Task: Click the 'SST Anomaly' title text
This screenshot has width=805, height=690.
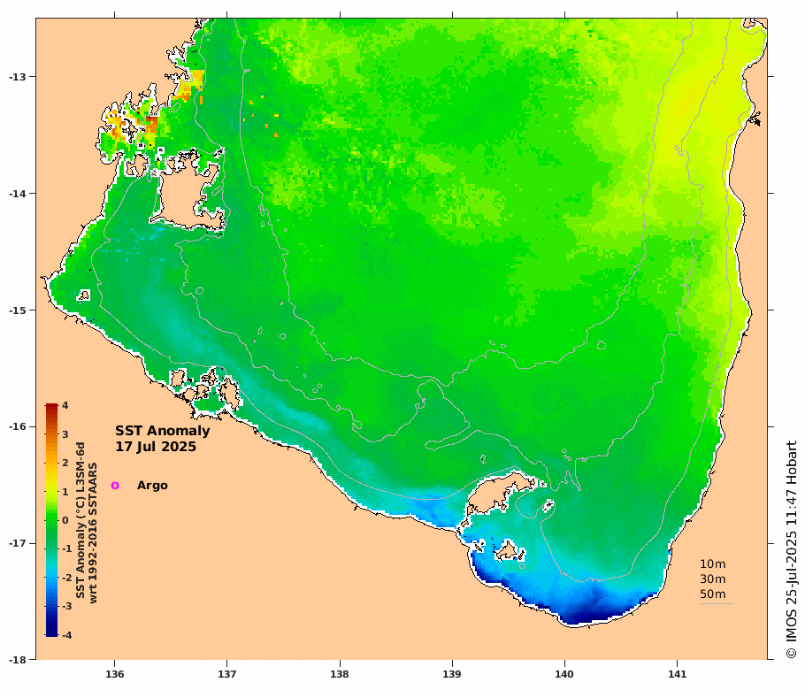Action: (x=162, y=431)
